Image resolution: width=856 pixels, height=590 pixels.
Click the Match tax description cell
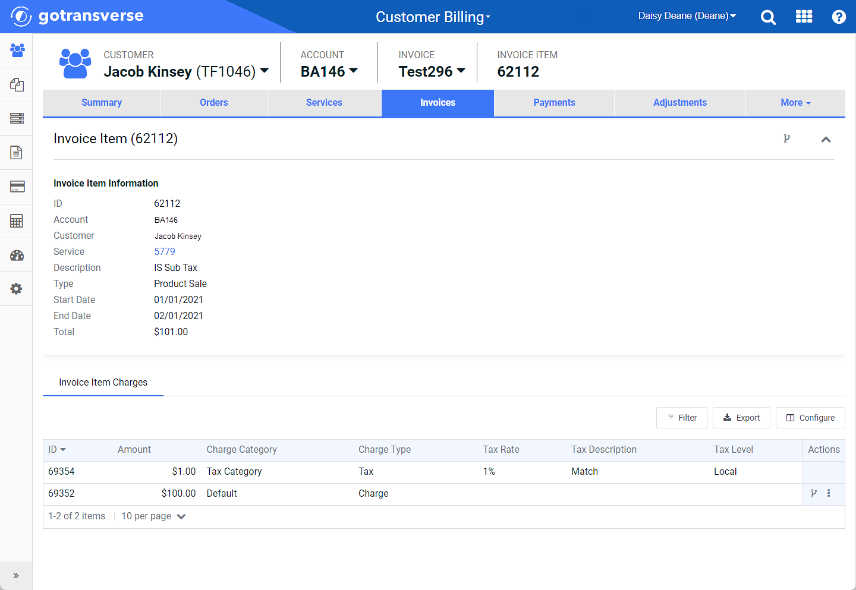pyautogui.click(x=584, y=472)
